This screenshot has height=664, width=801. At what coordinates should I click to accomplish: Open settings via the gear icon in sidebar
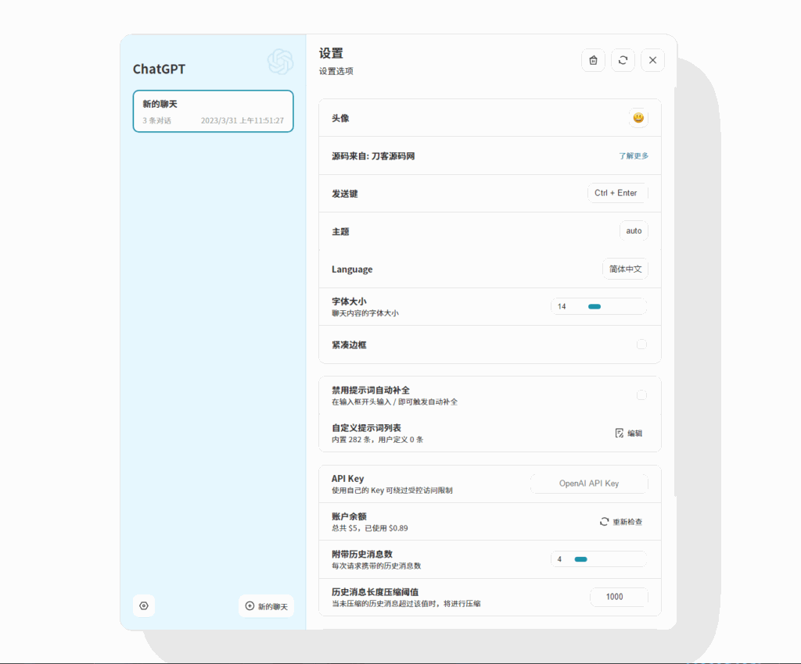(144, 605)
